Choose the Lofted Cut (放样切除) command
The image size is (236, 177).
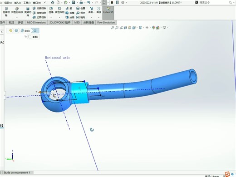[39, 13]
